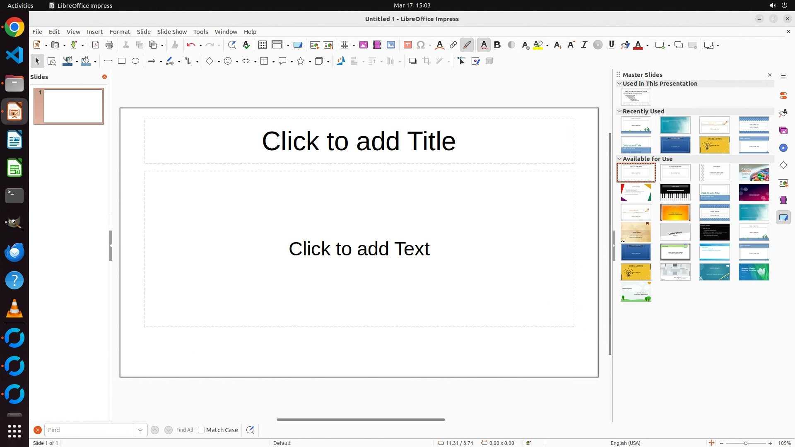795x447 pixels.
Task: Click the Insert Hyperlink icon
Action: (453, 45)
